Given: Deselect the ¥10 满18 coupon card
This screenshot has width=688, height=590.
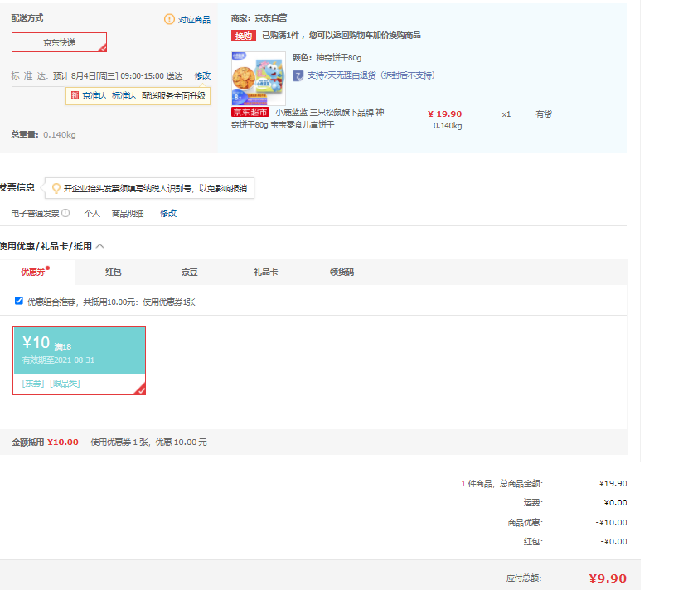Looking at the screenshot, I should pyautogui.click(x=79, y=360).
